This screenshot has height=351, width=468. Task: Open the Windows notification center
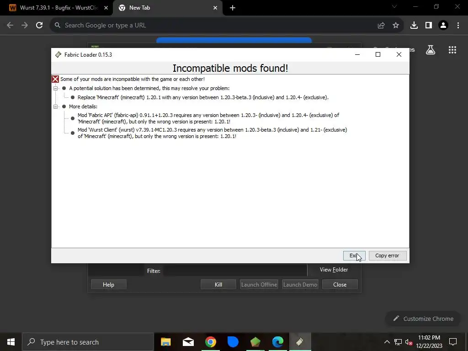coord(453,342)
